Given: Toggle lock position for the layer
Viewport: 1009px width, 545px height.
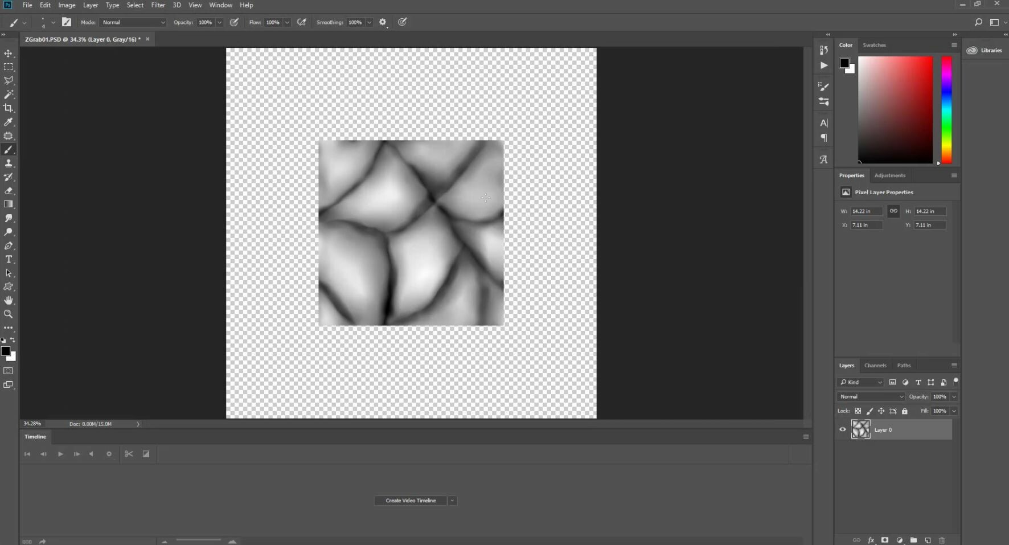Looking at the screenshot, I should [881, 411].
